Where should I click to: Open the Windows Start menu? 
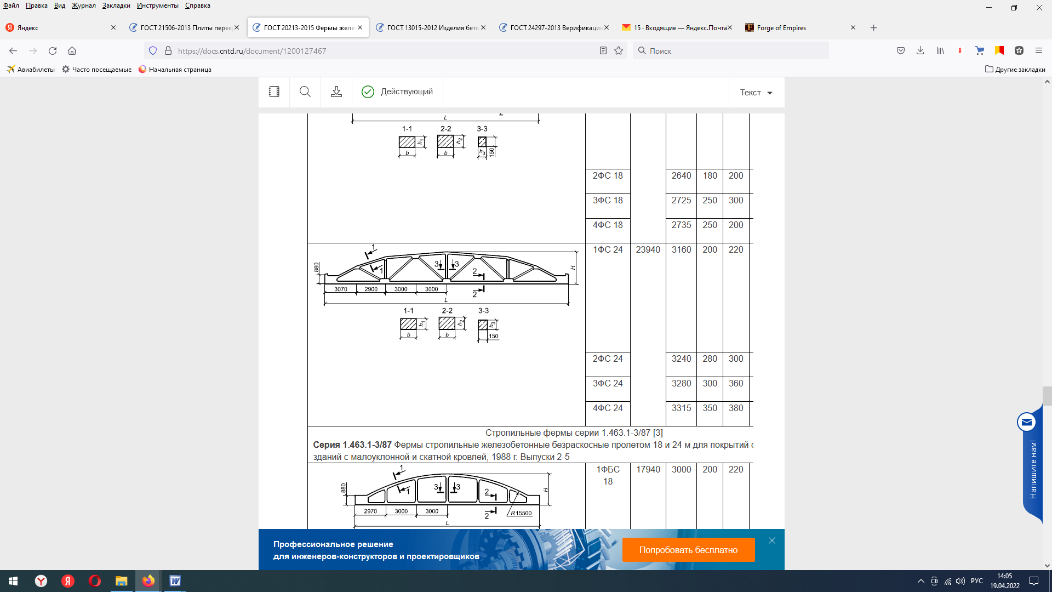[x=13, y=581]
